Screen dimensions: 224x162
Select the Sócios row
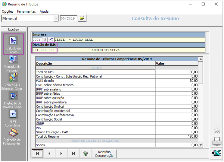click(117, 145)
